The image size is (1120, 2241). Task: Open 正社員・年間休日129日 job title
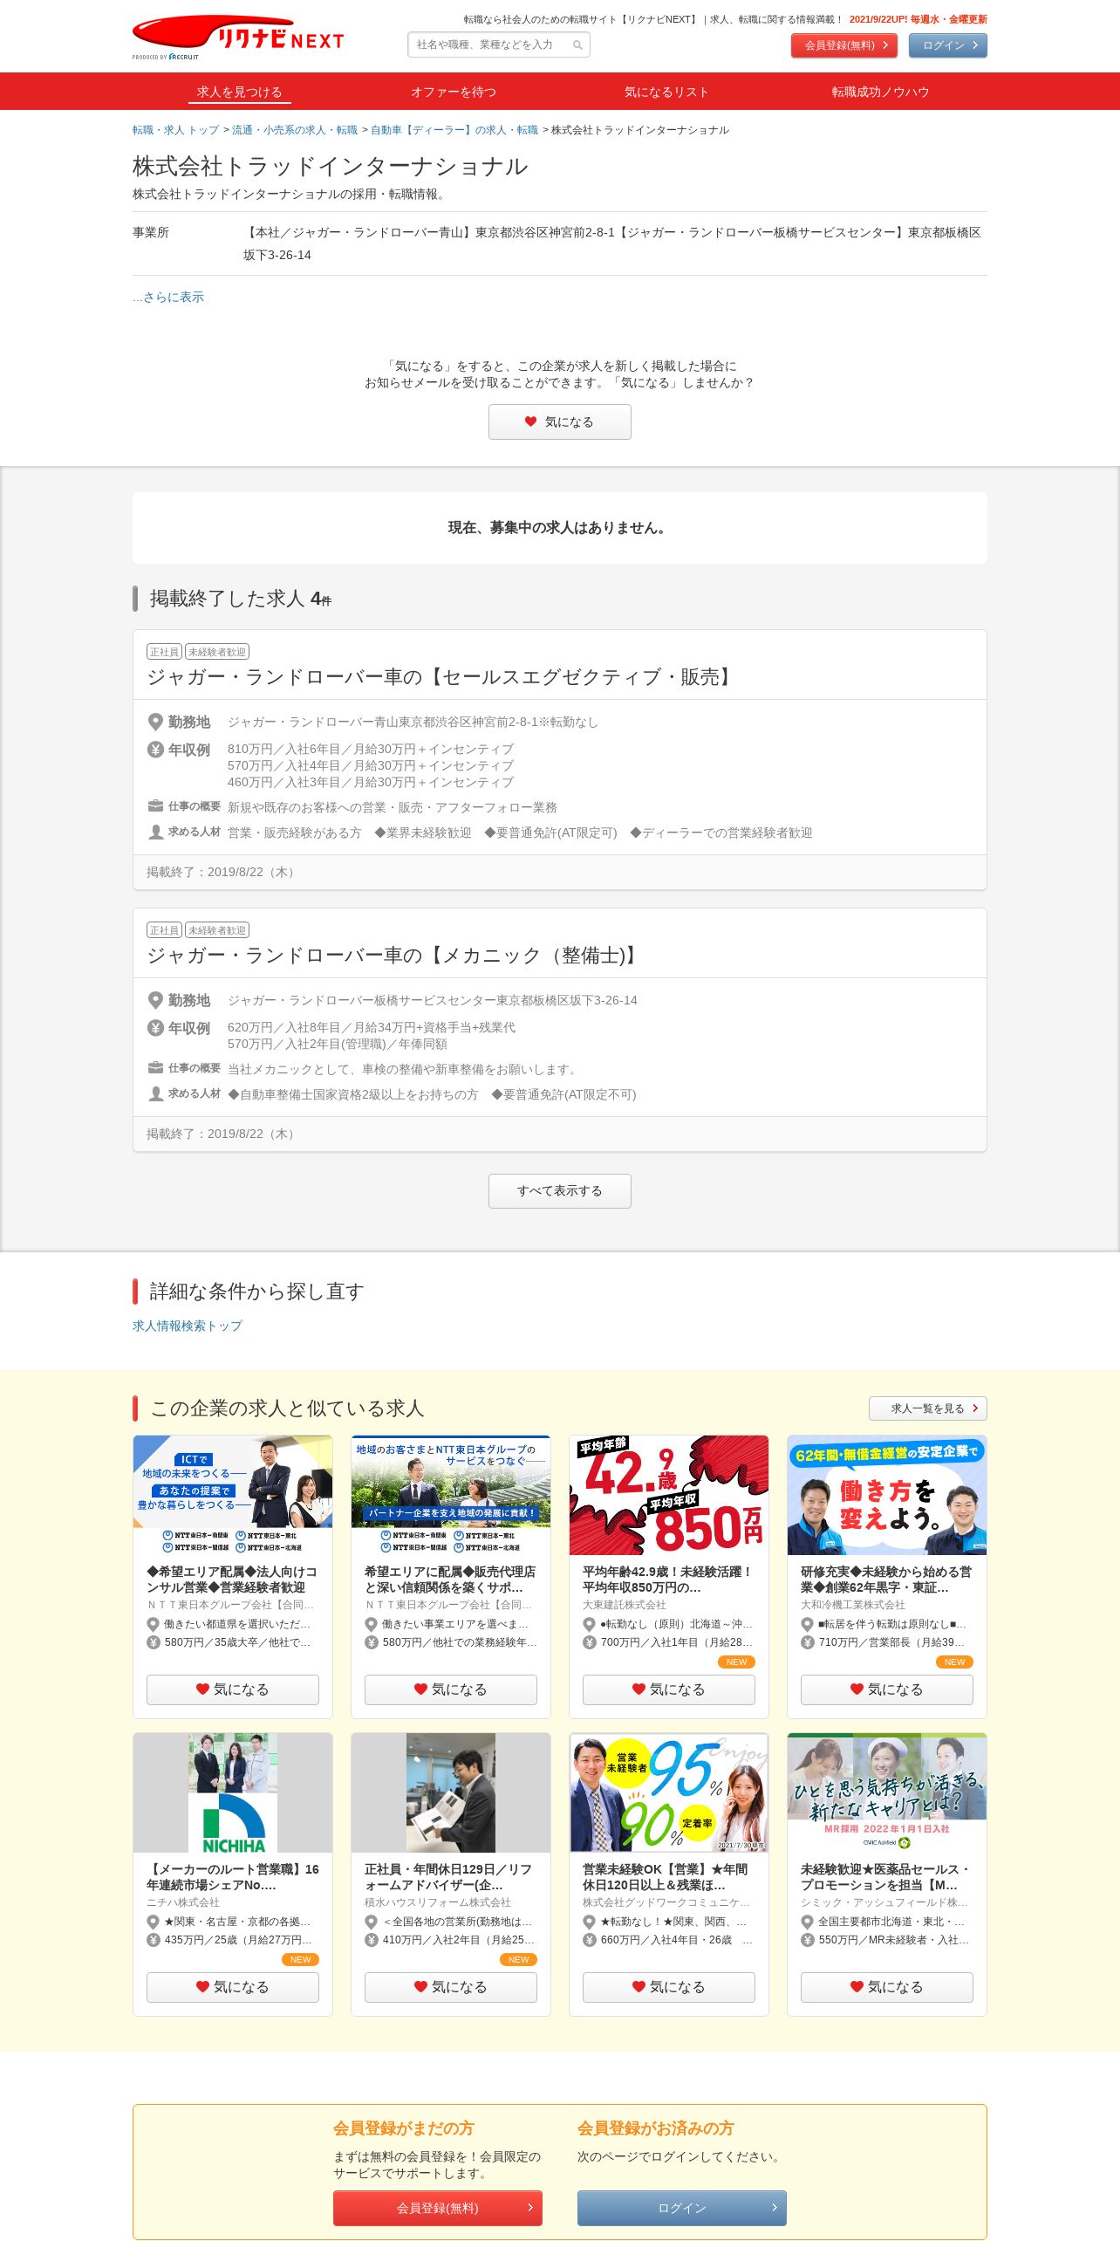448,1877
